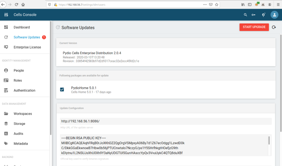Click the People account icon
Image resolution: width=282 pixels, height=166 pixels.
[6, 70]
